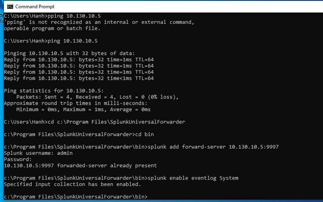This screenshot has height=202, width=323.
Task: Click the first 'Reply from 10.130.10.5' line
Action: [79, 60]
